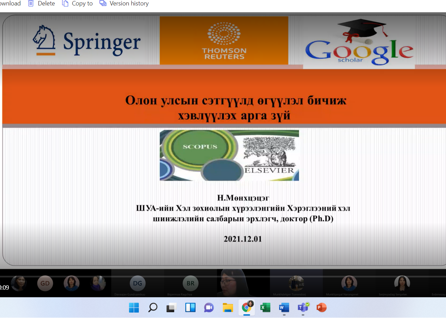Viewport: 446px width, 318px height.
Task: Open Excel from the taskbar
Action: [x=265, y=307]
